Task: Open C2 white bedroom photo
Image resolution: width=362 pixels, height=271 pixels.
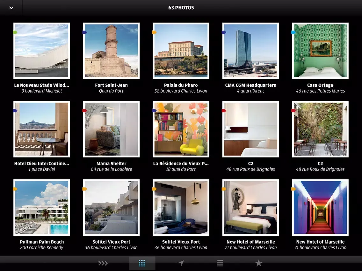Action: point(250,129)
